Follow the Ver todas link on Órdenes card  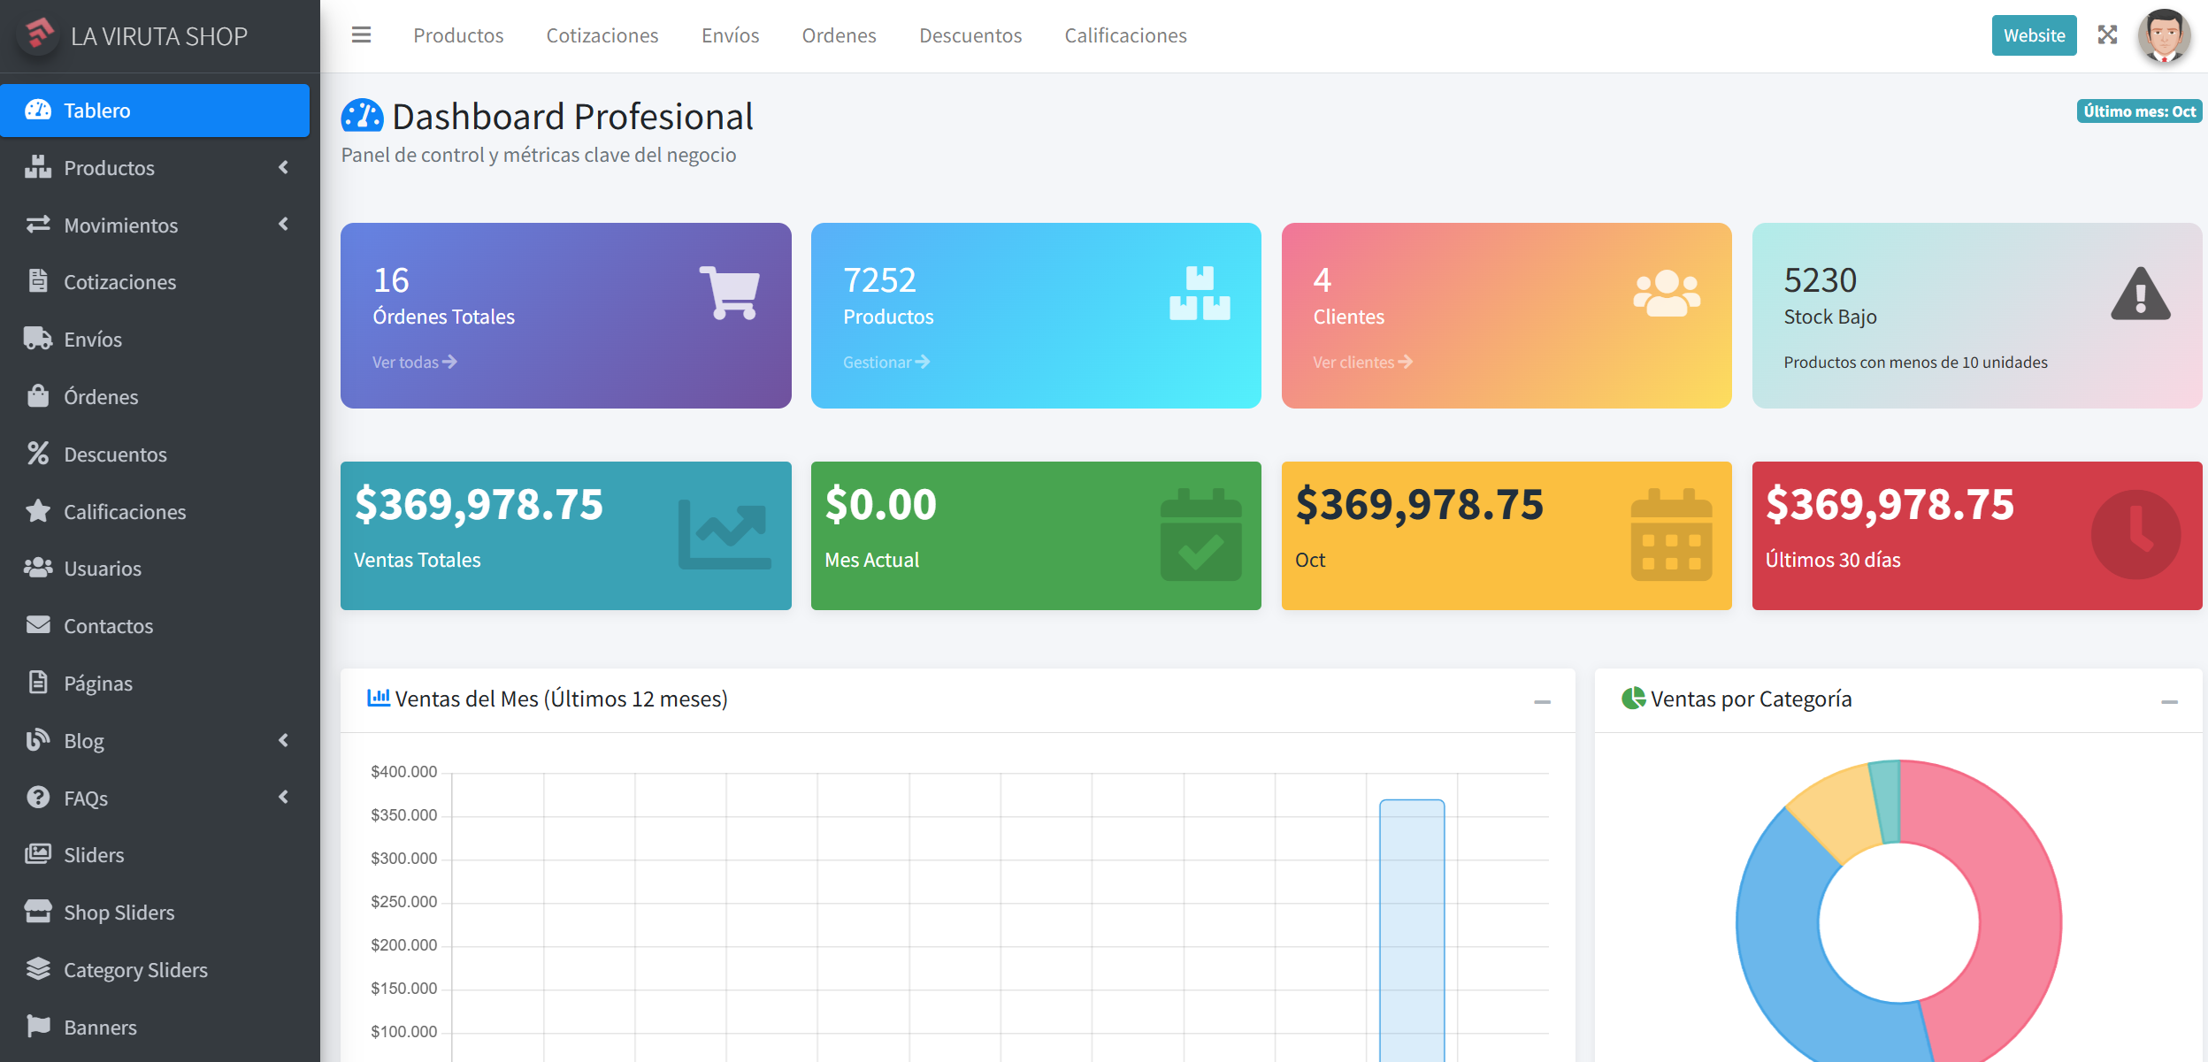[412, 362]
